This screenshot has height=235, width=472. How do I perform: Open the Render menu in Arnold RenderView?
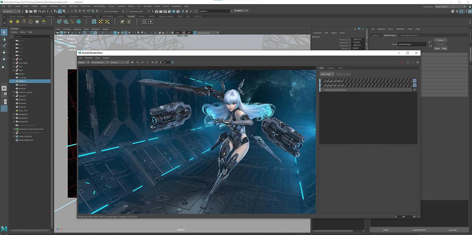[106, 58]
